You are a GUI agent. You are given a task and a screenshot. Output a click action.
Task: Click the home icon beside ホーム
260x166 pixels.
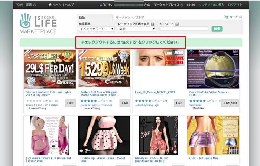coord(50,5)
